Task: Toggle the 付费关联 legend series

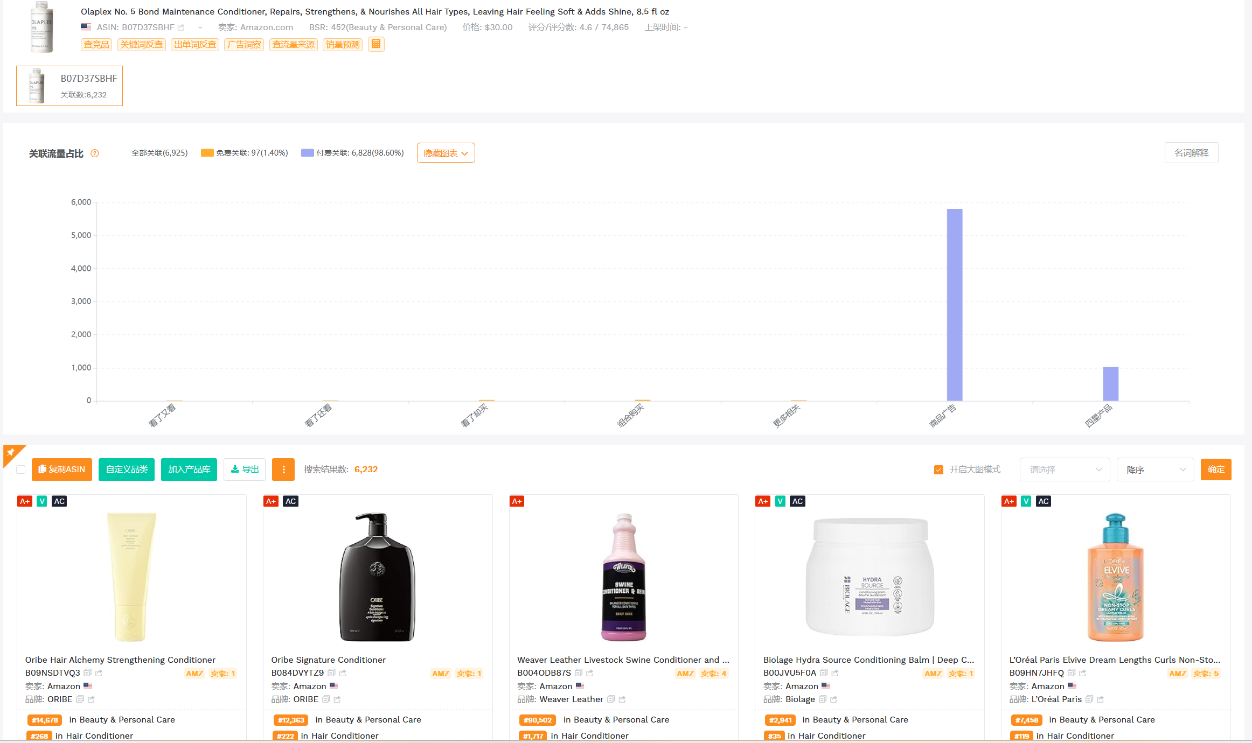Action: (352, 153)
